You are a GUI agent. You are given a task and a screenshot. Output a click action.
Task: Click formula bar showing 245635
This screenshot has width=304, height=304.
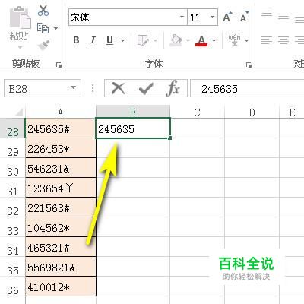tap(247, 88)
